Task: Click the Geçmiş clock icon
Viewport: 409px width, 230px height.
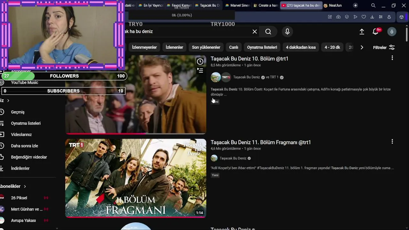Action: click(2, 112)
